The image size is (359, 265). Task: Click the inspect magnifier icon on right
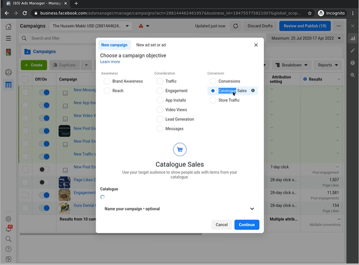pos(353,75)
